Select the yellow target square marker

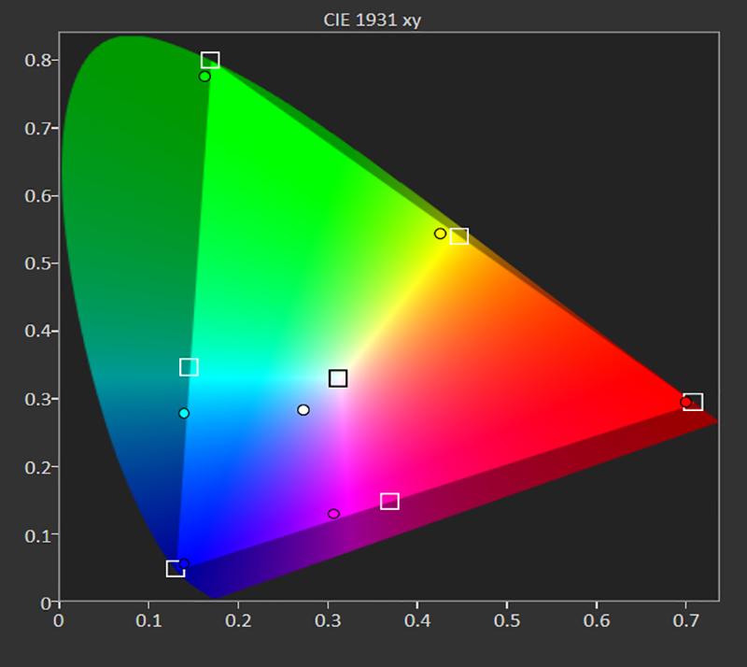(x=459, y=236)
